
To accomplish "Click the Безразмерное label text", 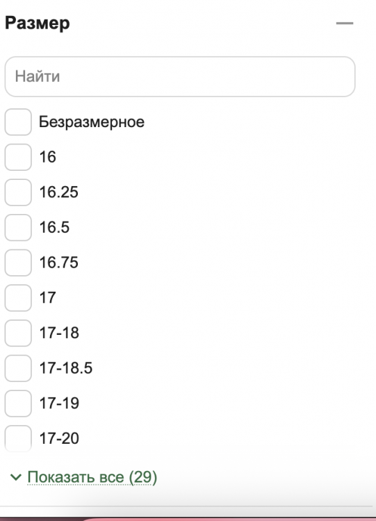I will coord(92,122).
